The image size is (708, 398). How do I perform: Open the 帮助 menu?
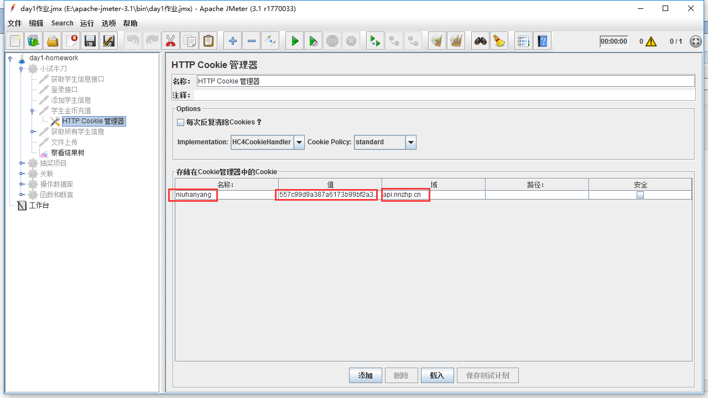(131, 23)
